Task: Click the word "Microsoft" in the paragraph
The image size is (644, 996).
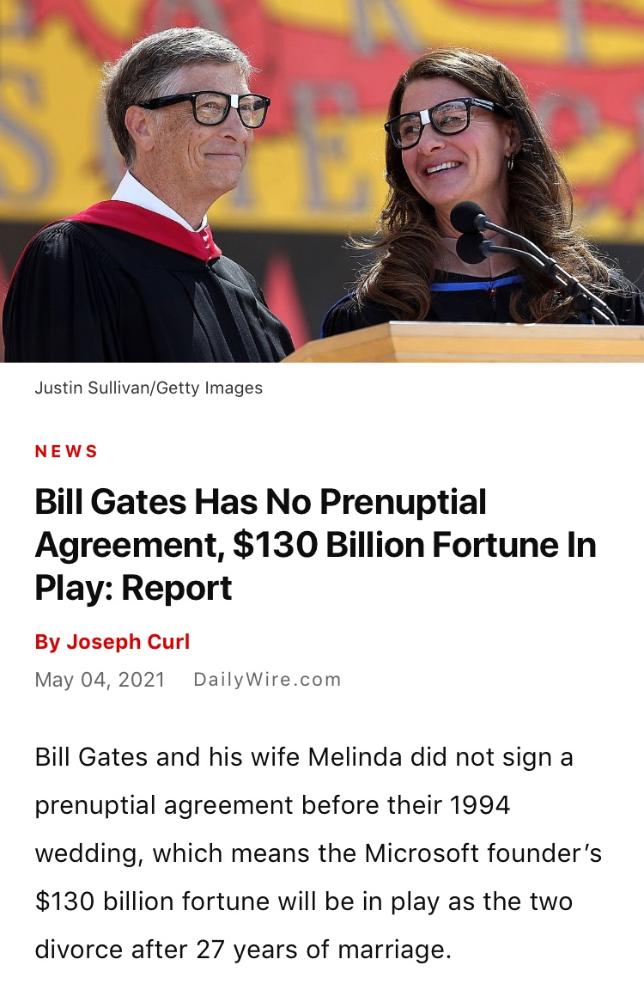Action: [x=423, y=853]
